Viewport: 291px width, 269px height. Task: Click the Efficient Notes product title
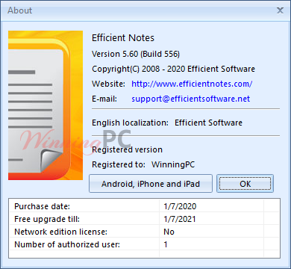[x=123, y=38]
